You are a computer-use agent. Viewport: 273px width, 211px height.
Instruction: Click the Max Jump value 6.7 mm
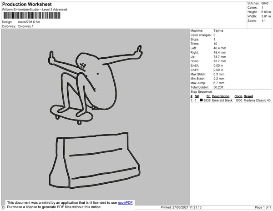tap(219, 83)
